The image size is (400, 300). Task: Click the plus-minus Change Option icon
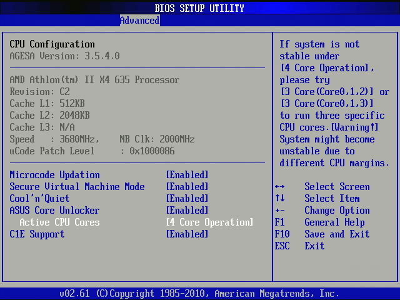pyautogui.click(x=280, y=211)
